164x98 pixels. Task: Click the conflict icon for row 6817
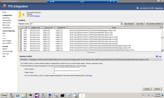click(x=20, y=48)
